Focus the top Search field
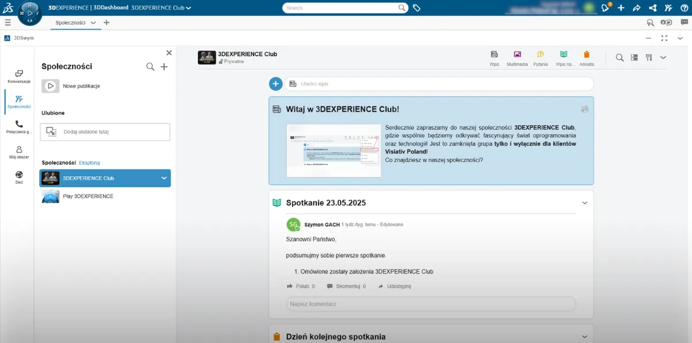692x343 pixels. (x=345, y=8)
